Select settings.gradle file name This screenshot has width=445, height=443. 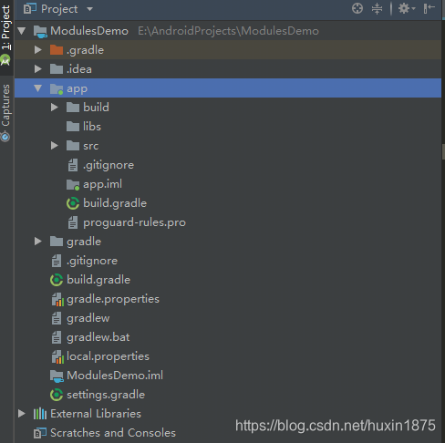point(106,395)
